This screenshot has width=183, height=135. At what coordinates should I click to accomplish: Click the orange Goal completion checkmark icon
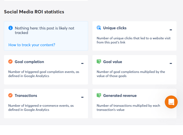click(x=10, y=62)
